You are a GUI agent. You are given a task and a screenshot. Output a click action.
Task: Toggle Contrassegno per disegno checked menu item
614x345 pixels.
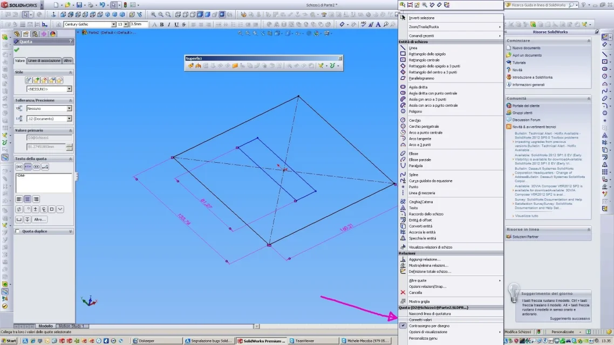429,326
